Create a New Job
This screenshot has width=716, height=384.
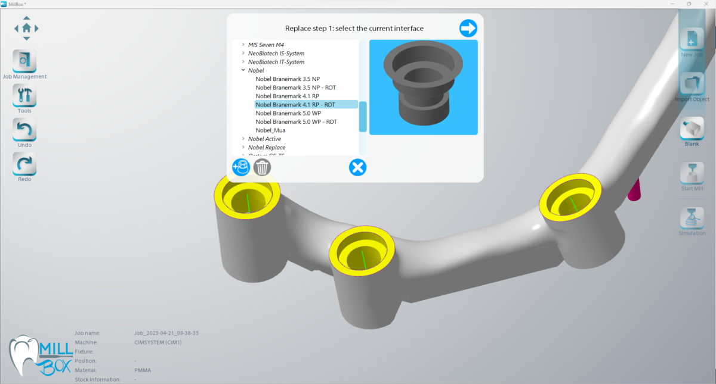(692, 39)
